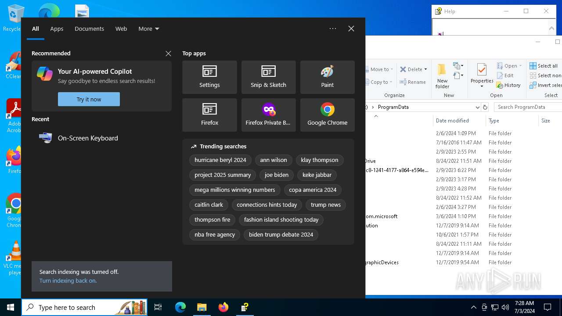Open search panel options ellipsis

333,29
